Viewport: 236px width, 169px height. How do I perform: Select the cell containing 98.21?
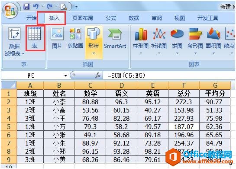click(x=152, y=151)
